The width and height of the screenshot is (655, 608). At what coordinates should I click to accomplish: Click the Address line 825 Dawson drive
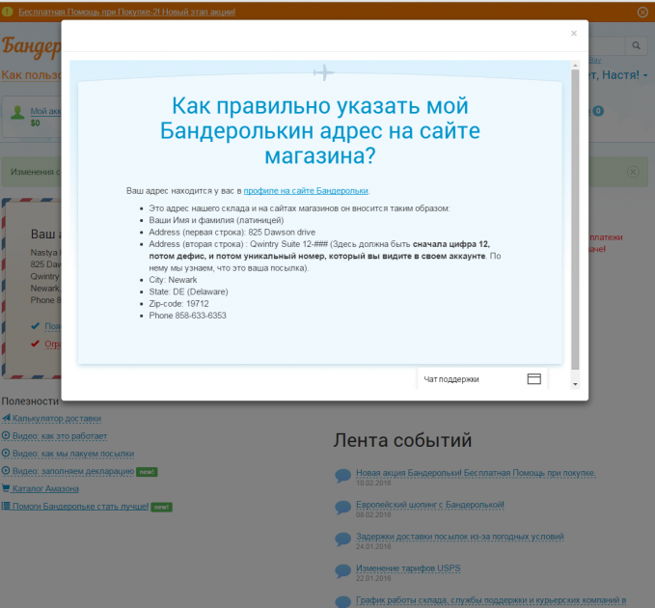pyautogui.click(x=232, y=232)
